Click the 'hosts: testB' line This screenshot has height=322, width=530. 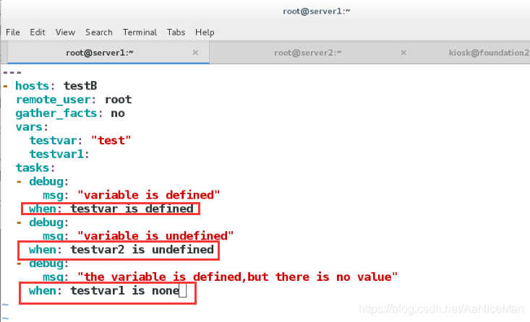click(x=50, y=86)
